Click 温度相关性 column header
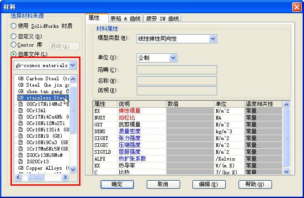 coord(263,104)
